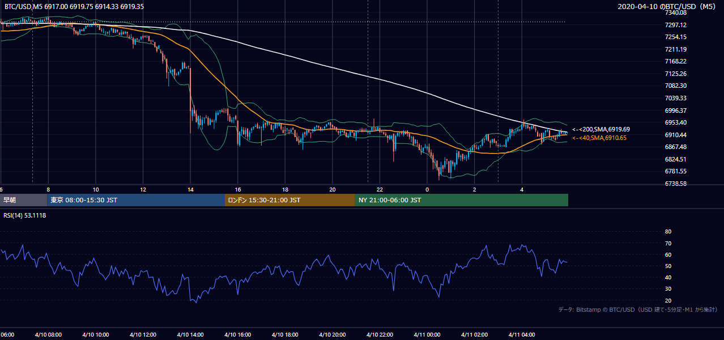Click the '4/10 20:00' date axis label

click(x=332, y=335)
